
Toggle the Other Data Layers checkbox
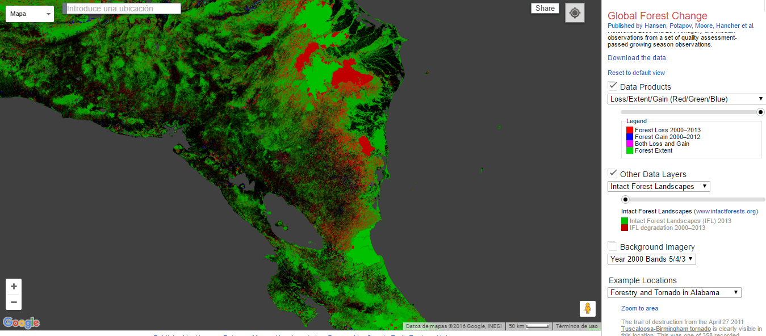[613, 173]
